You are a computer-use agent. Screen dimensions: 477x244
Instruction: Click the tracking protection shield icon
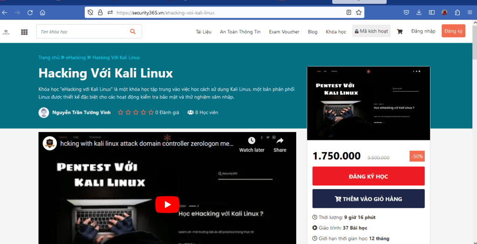[x=90, y=13]
